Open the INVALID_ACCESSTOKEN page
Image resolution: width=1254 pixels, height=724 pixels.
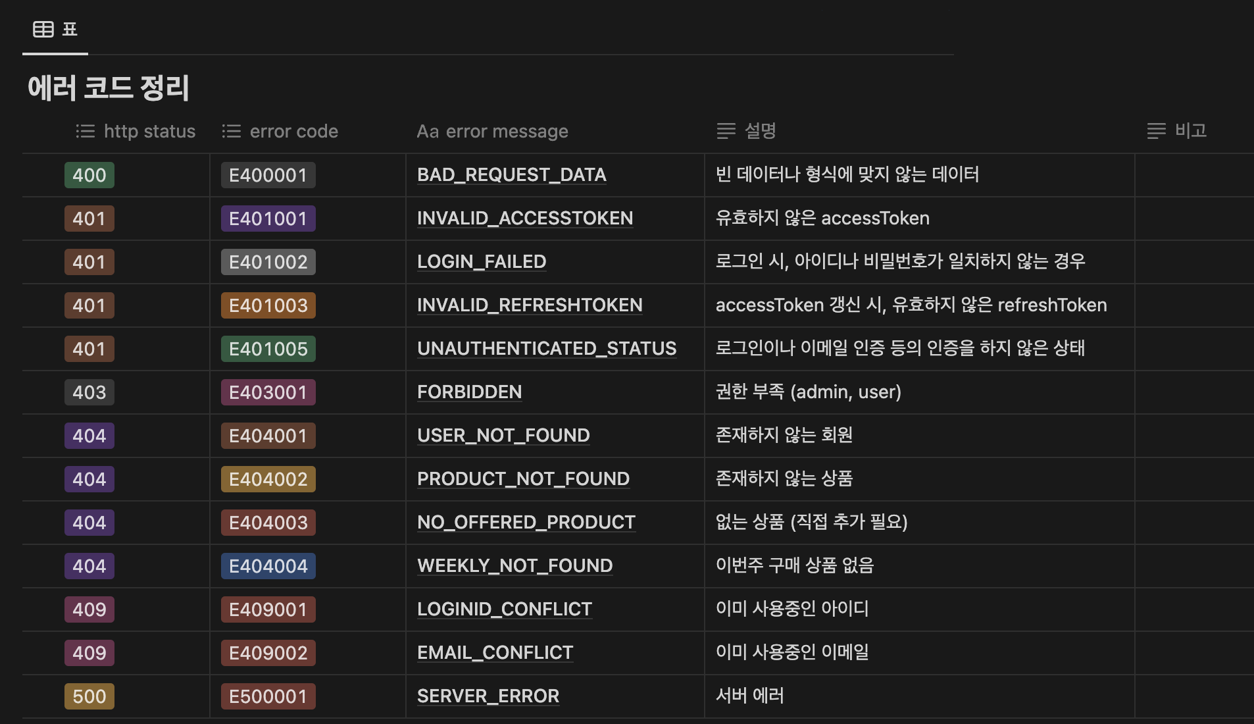click(525, 219)
